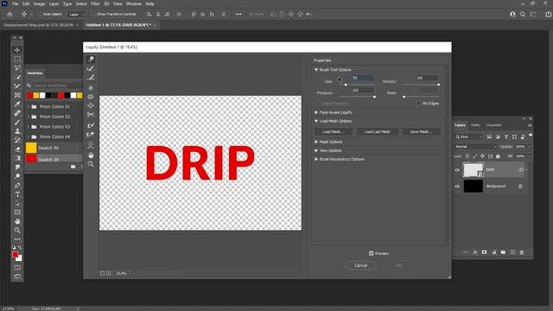Toggle lock transparent pixels icon

[467, 155]
